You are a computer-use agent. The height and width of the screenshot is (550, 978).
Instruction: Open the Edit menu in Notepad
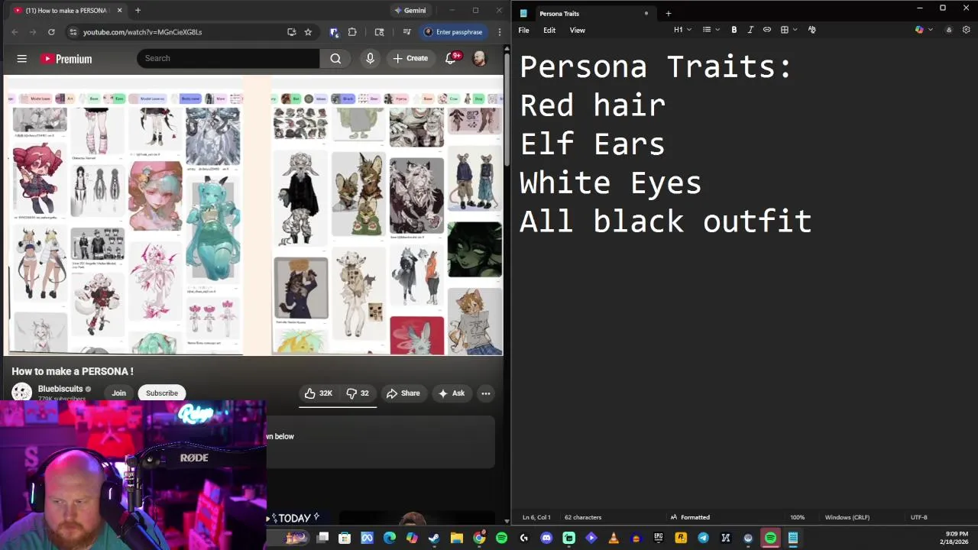(x=549, y=30)
